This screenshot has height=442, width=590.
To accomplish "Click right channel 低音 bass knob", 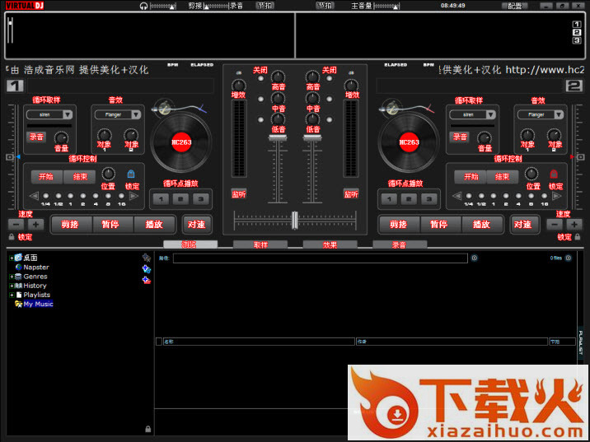I will click(x=312, y=119).
